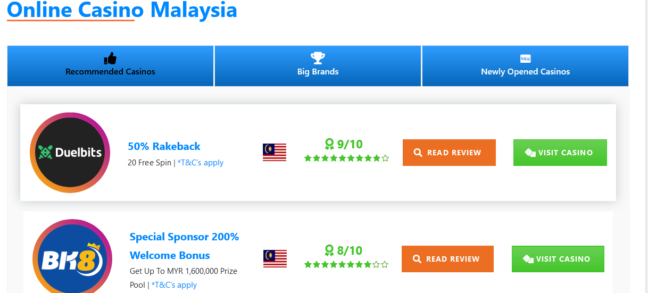
Task: Click the trophy icon for Big Brands
Action: pos(318,58)
